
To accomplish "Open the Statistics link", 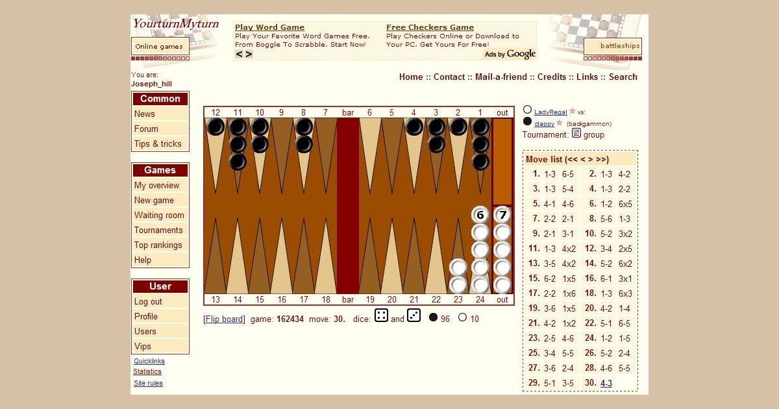I will 147,371.
